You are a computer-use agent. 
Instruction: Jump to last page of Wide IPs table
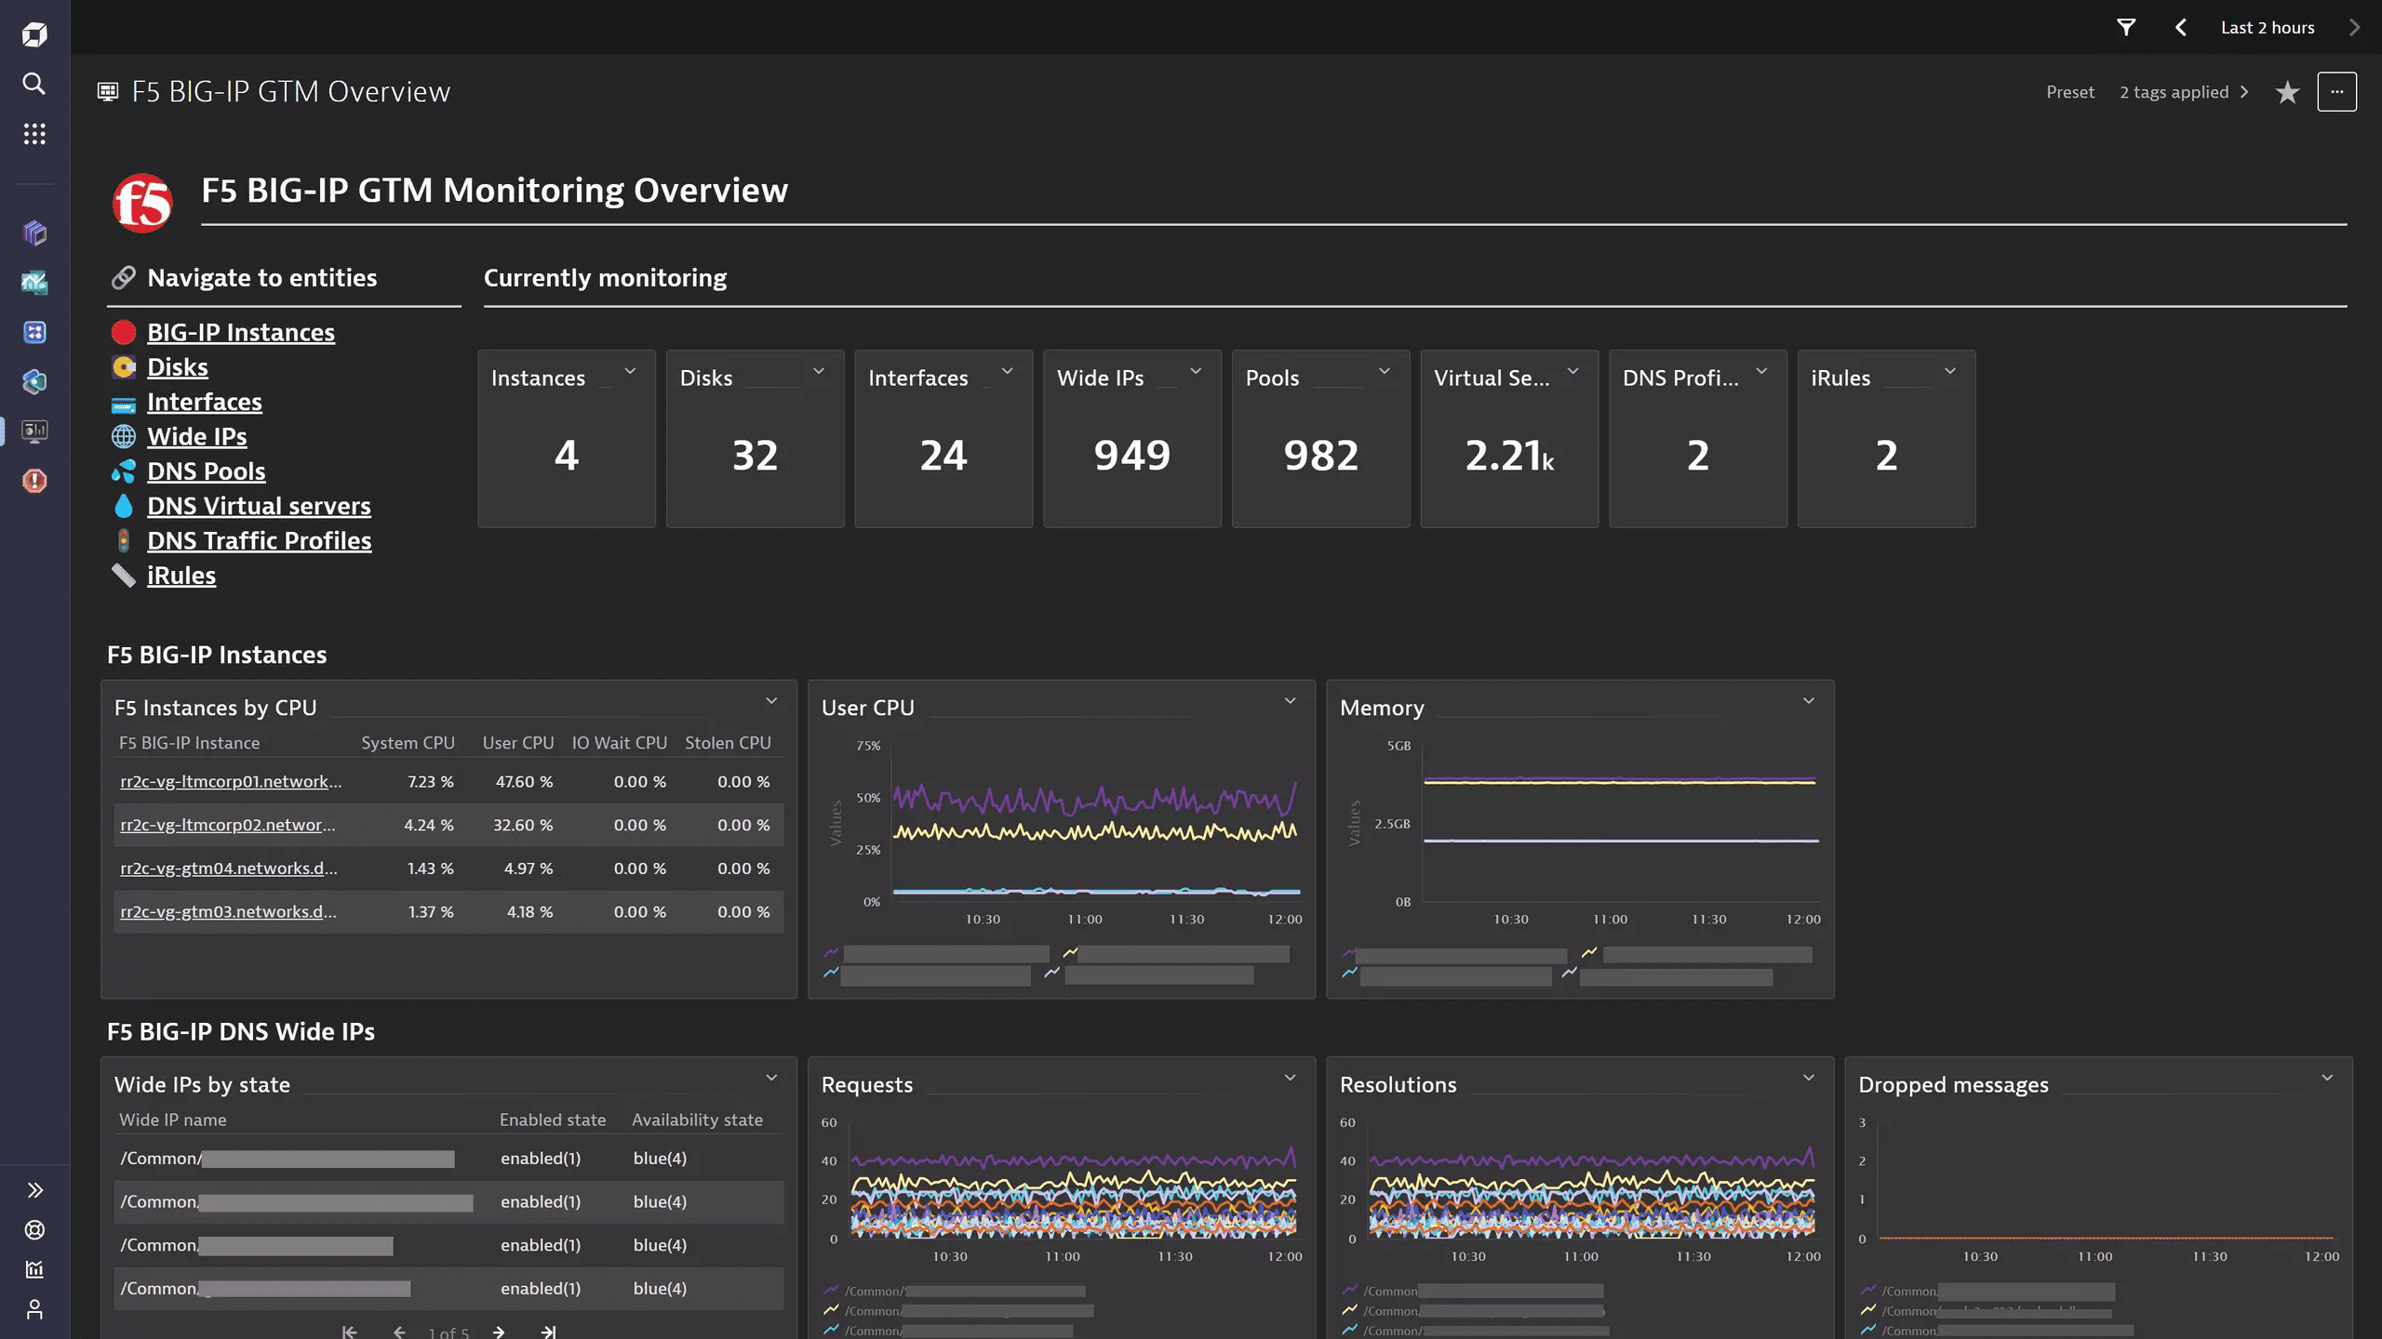[549, 1332]
